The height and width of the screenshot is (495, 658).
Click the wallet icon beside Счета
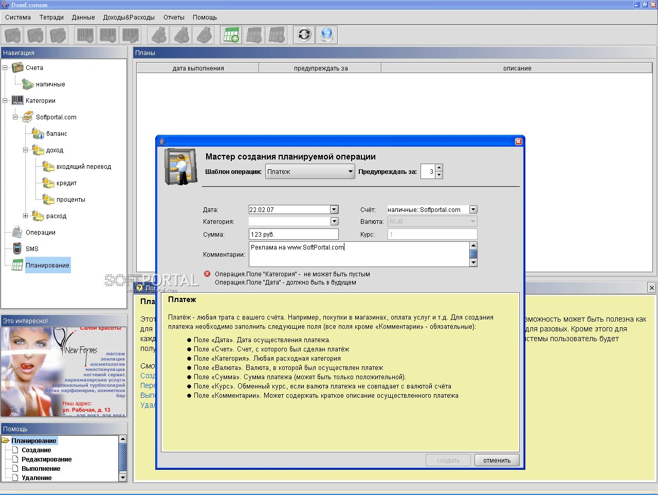pos(17,67)
